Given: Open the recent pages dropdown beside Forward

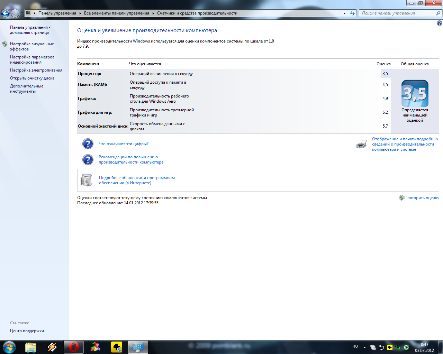Looking at the screenshot, I should click(22, 13).
